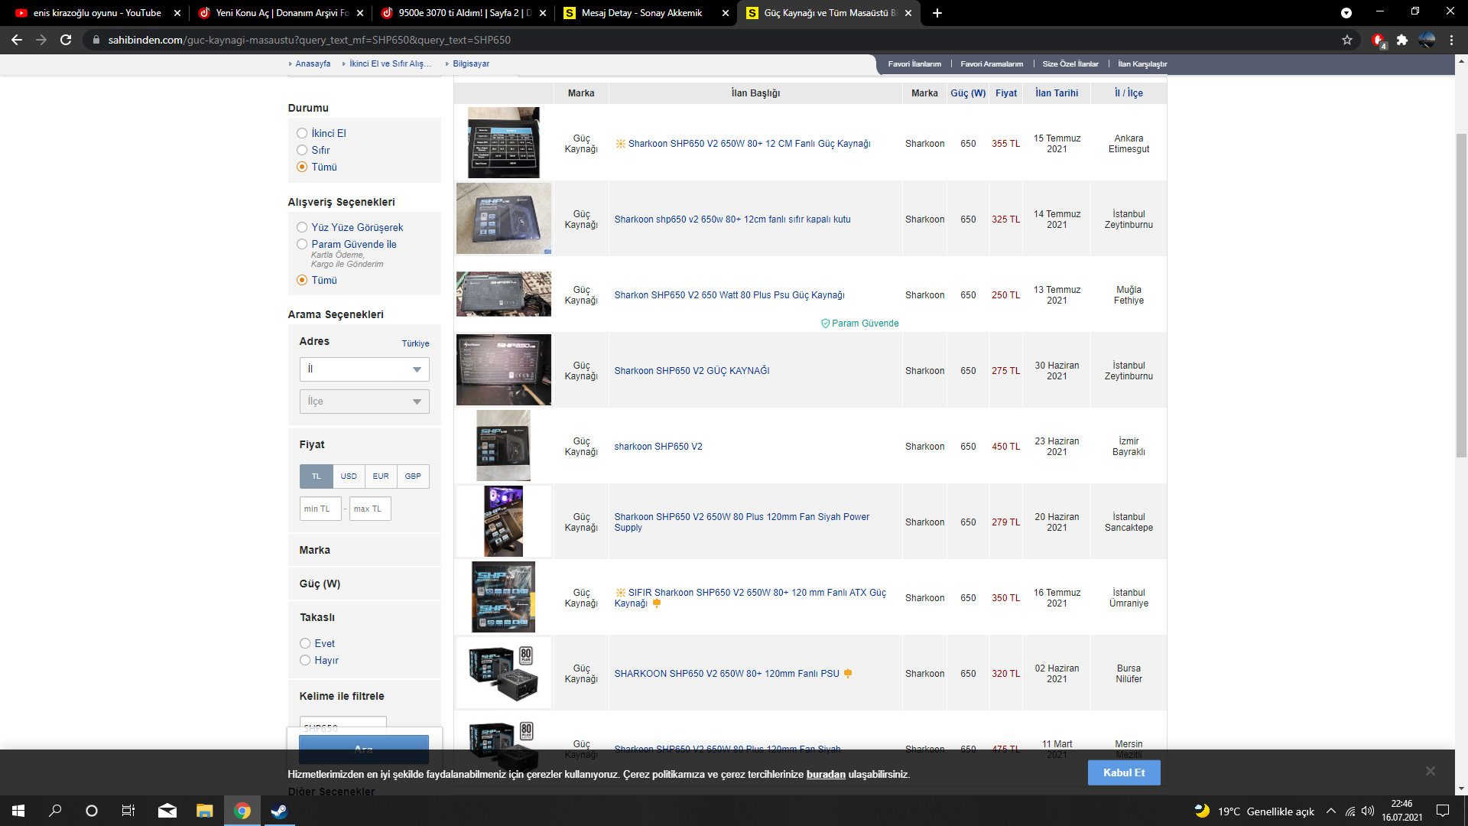The height and width of the screenshot is (826, 1468).
Task: Sort listings by Güç (W) column
Action: pos(968,93)
